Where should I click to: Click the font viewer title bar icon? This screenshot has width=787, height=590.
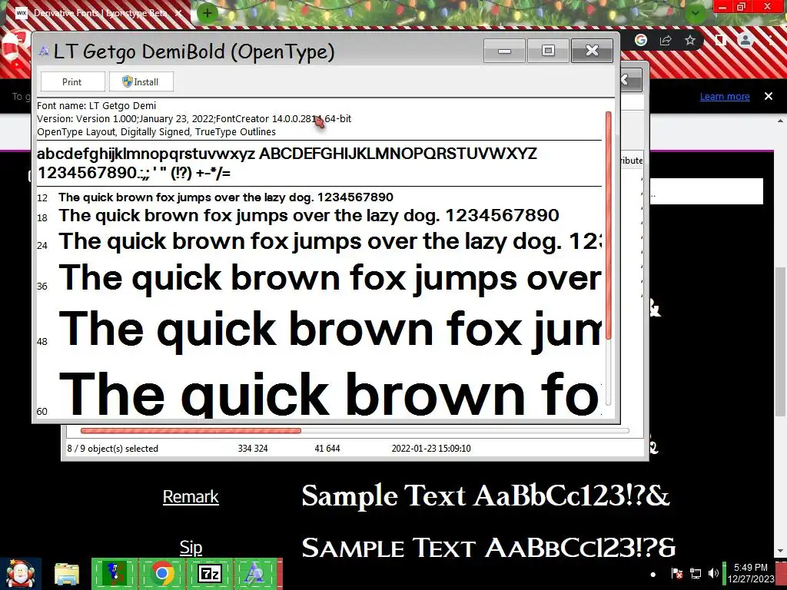[44, 51]
